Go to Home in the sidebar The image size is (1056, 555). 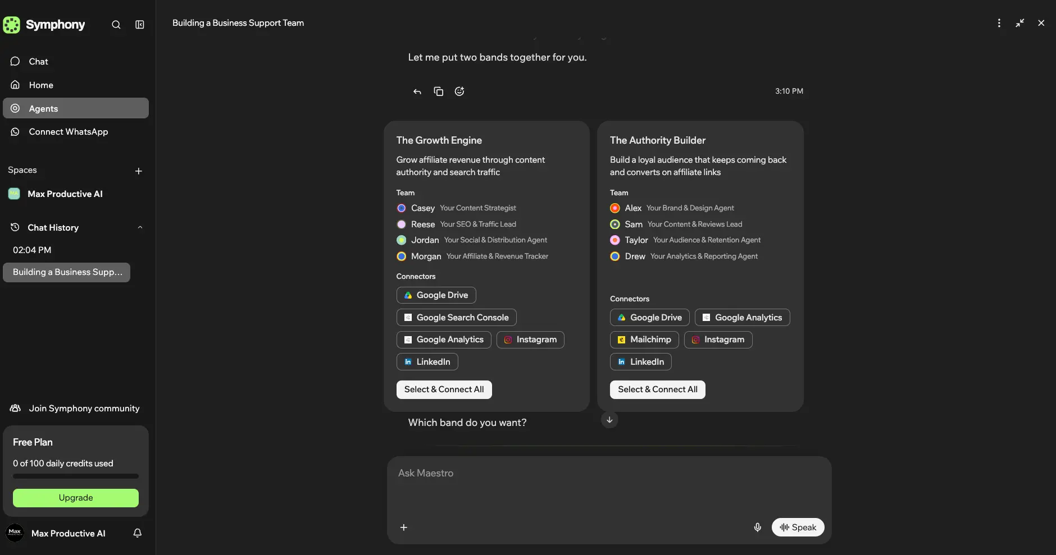76,85
